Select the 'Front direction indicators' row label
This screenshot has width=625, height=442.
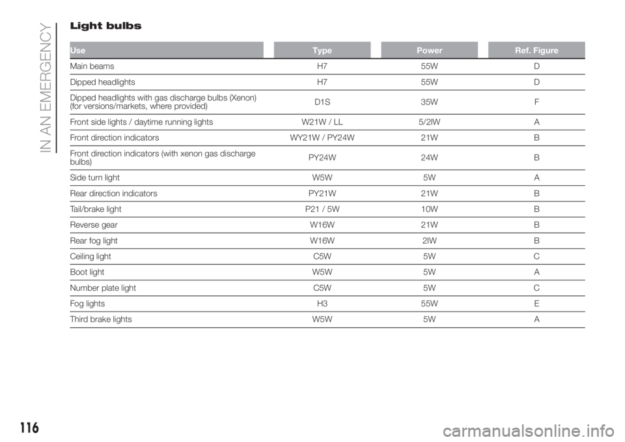coord(115,138)
